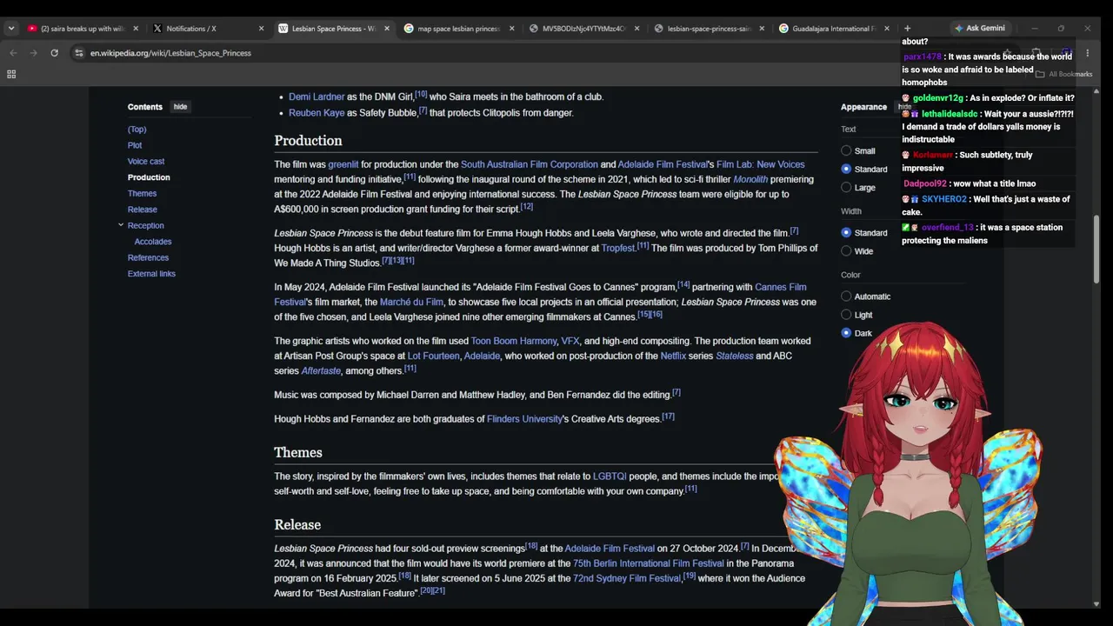Open 72nd Sydney Film Festival link
Viewport: 1113px width, 626px height.
tap(627, 578)
